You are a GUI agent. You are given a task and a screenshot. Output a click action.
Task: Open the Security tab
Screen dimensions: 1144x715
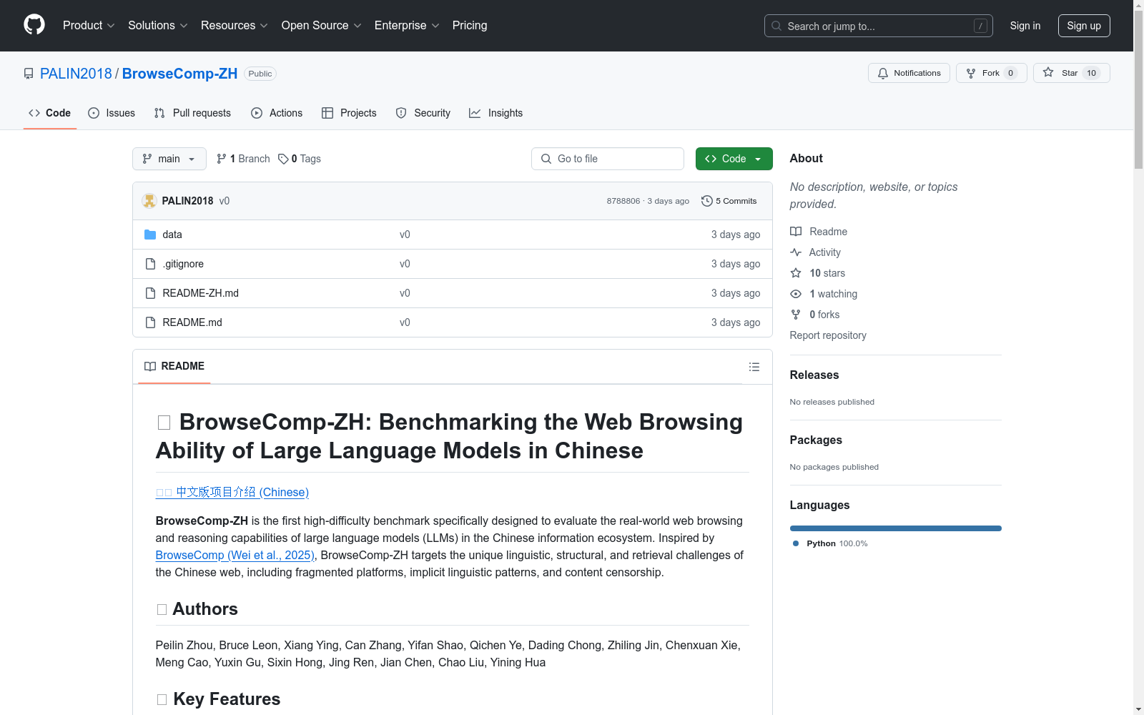pos(423,113)
